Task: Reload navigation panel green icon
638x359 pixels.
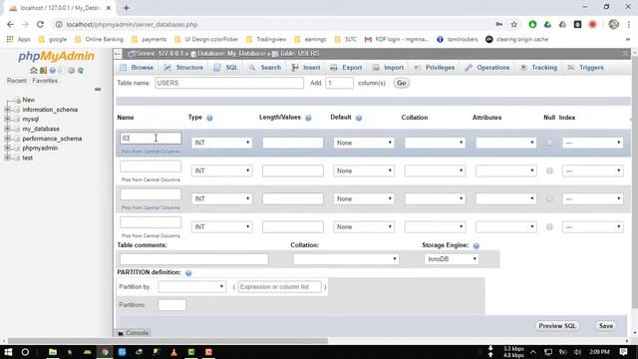Action: (81, 71)
